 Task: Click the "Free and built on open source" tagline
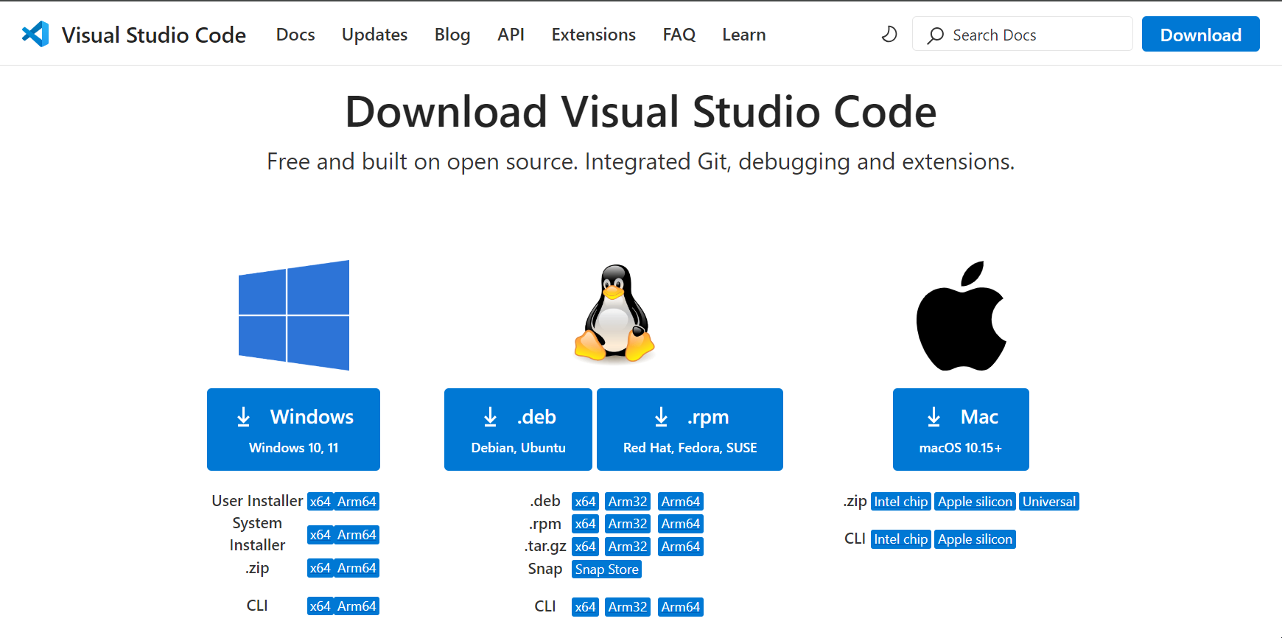[x=641, y=161]
